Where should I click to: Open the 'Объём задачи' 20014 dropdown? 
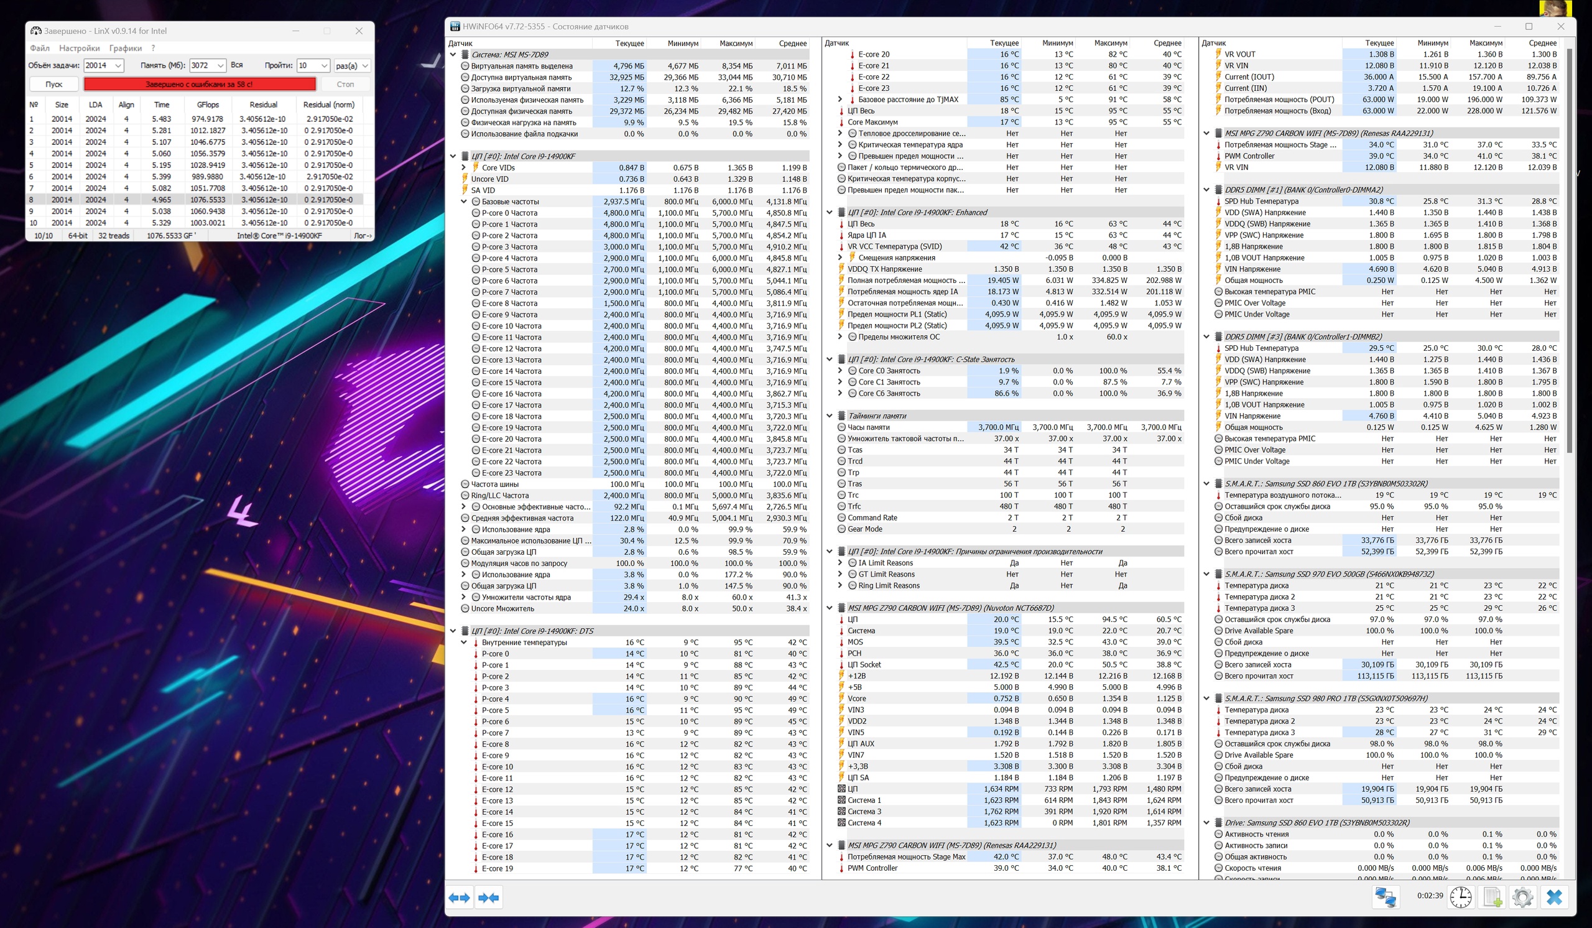[118, 66]
